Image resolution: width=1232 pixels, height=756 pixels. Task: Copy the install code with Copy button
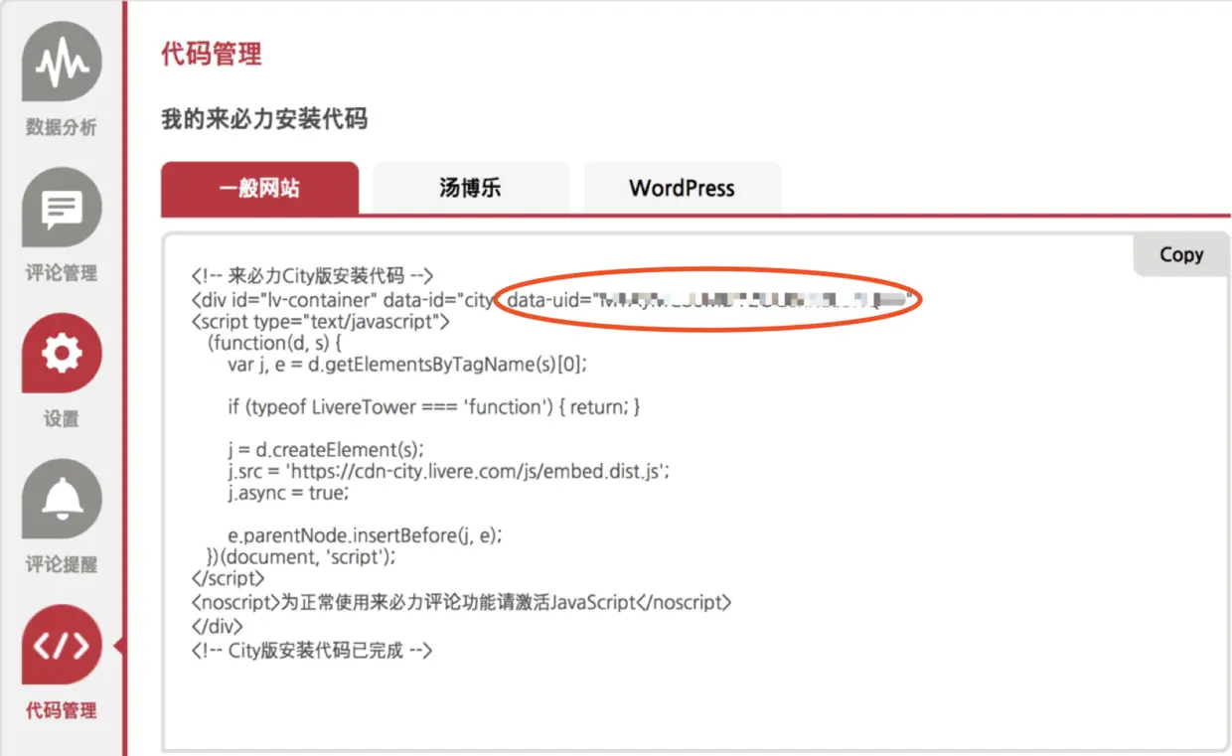tap(1181, 254)
